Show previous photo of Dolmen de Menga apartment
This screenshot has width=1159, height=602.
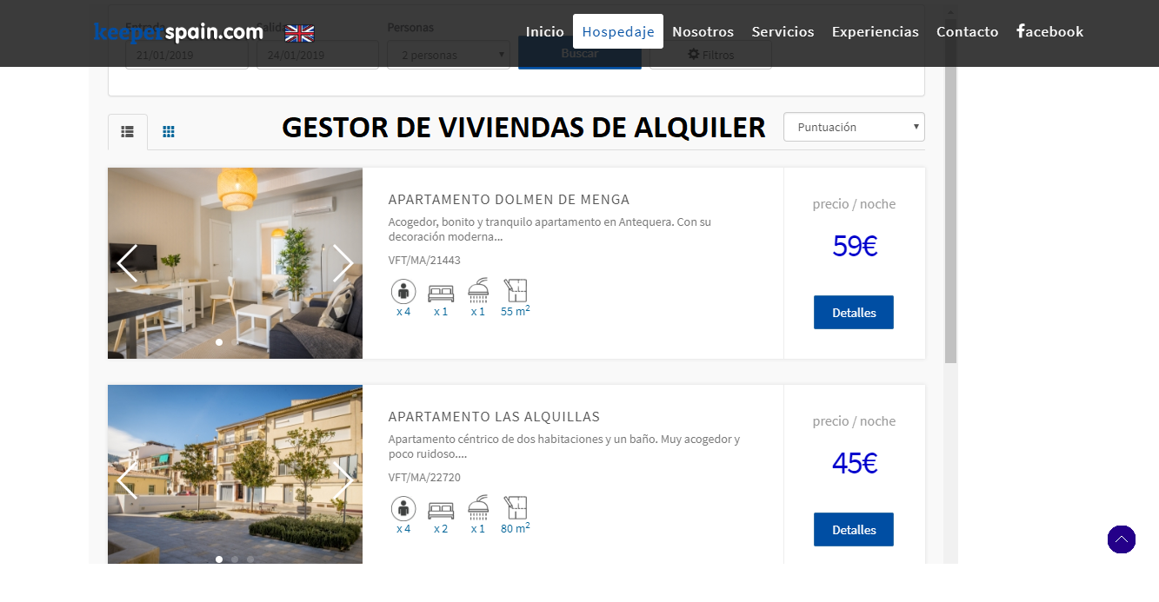pos(127,263)
